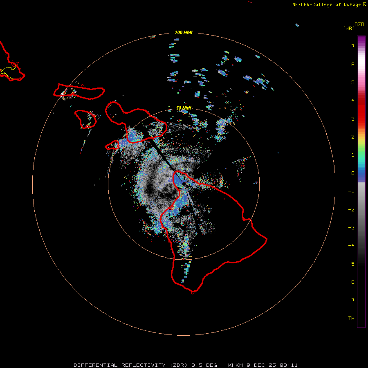
Task: Click the 50 NMI range ring label
Action: click(184, 108)
